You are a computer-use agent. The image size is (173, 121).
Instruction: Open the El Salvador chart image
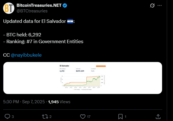pos(82,78)
